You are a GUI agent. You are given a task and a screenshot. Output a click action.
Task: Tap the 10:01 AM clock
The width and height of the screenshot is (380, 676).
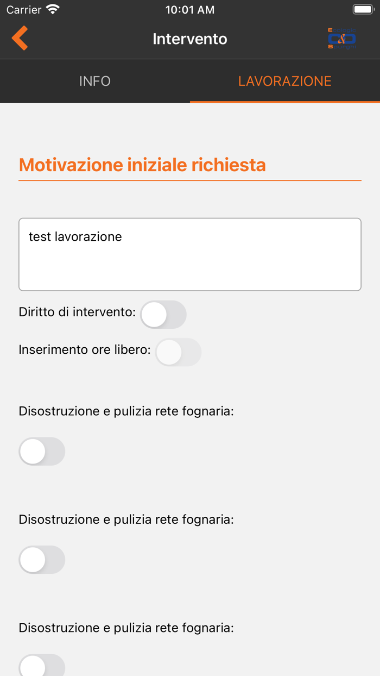190,10
